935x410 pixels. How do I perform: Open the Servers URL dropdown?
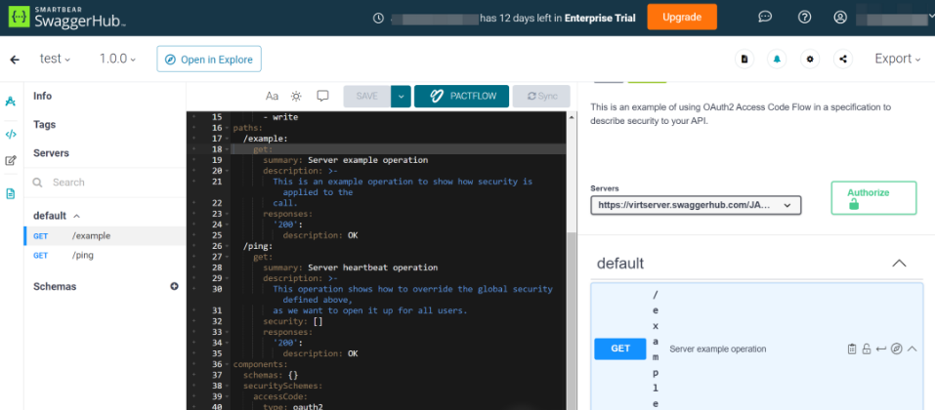[x=696, y=205]
